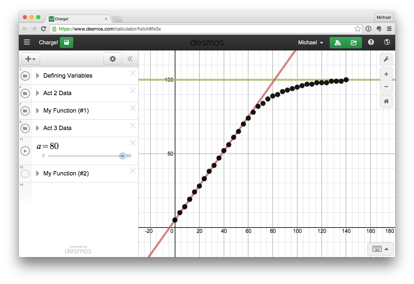
Task: Click the empty expression row 14
Action: [85, 193]
